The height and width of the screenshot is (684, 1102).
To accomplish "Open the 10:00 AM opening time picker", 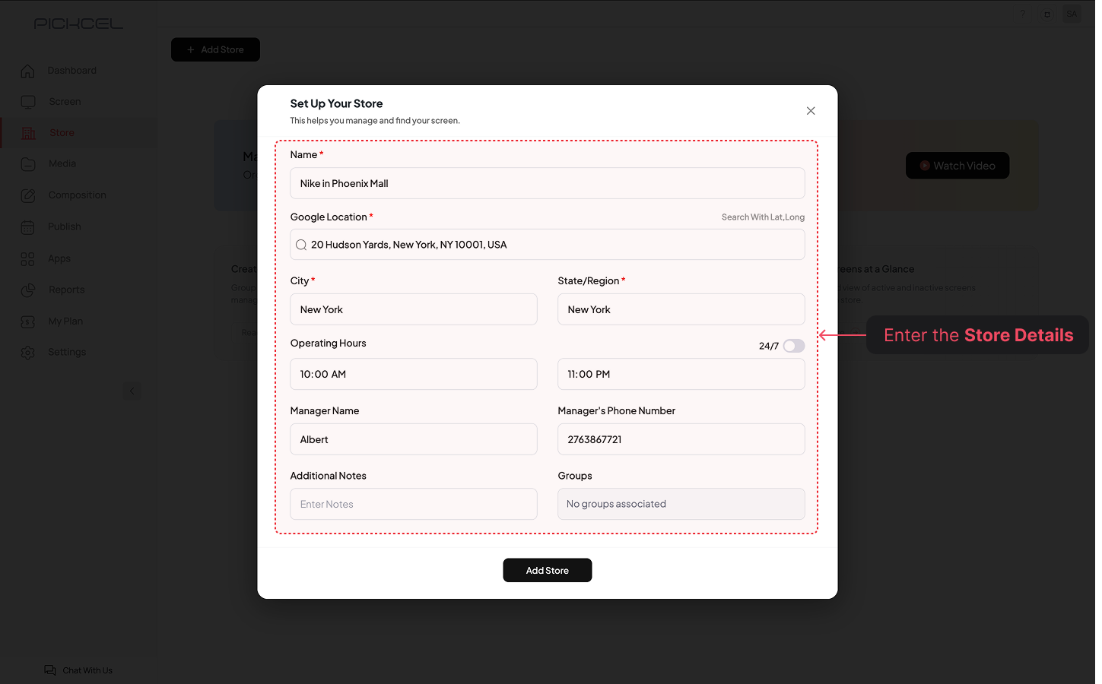I will tap(413, 374).
